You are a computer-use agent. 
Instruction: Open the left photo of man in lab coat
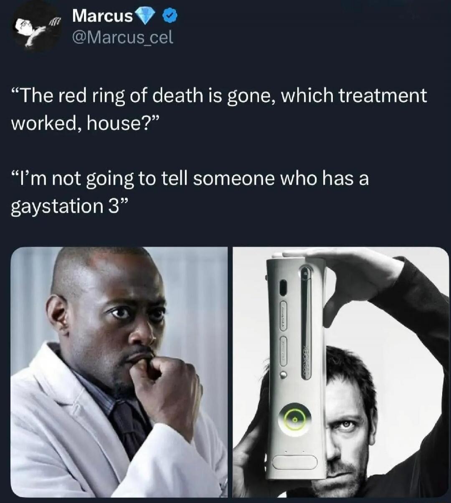pos(119,372)
